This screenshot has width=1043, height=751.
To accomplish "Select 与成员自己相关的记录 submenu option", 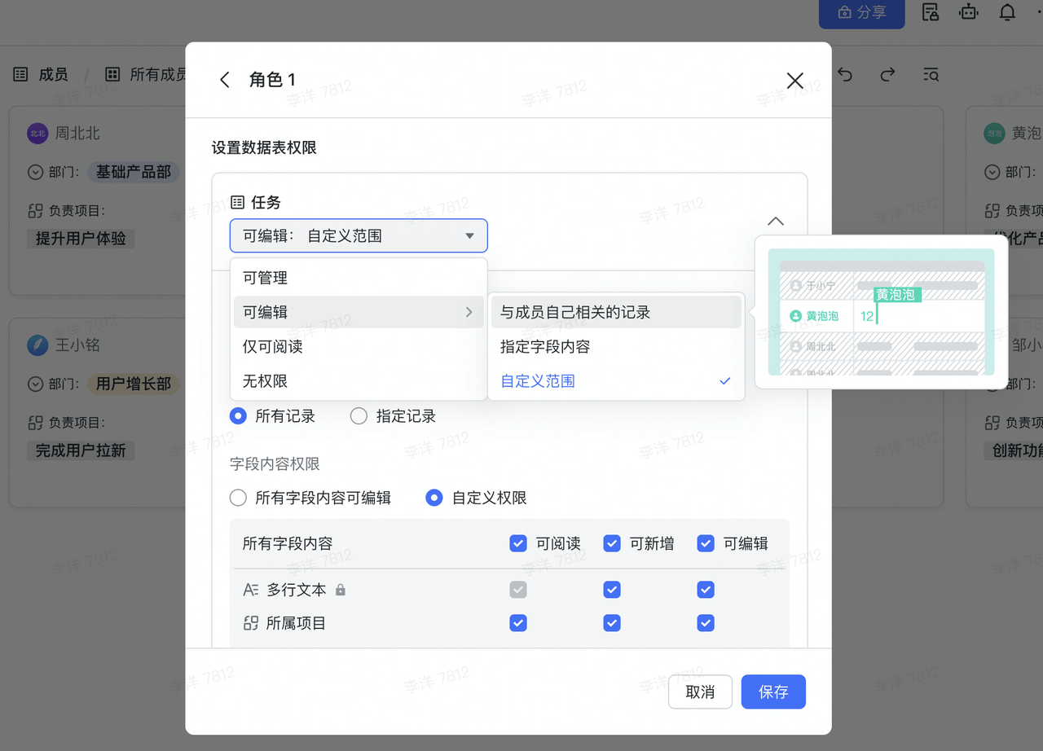I will coord(575,313).
